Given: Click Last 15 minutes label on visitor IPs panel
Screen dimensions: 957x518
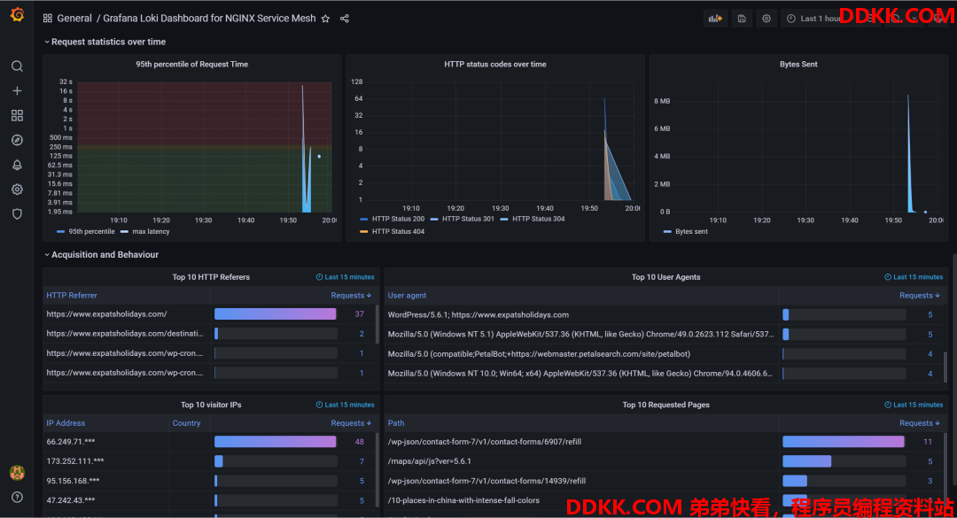Looking at the screenshot, I should coord(345,406).
